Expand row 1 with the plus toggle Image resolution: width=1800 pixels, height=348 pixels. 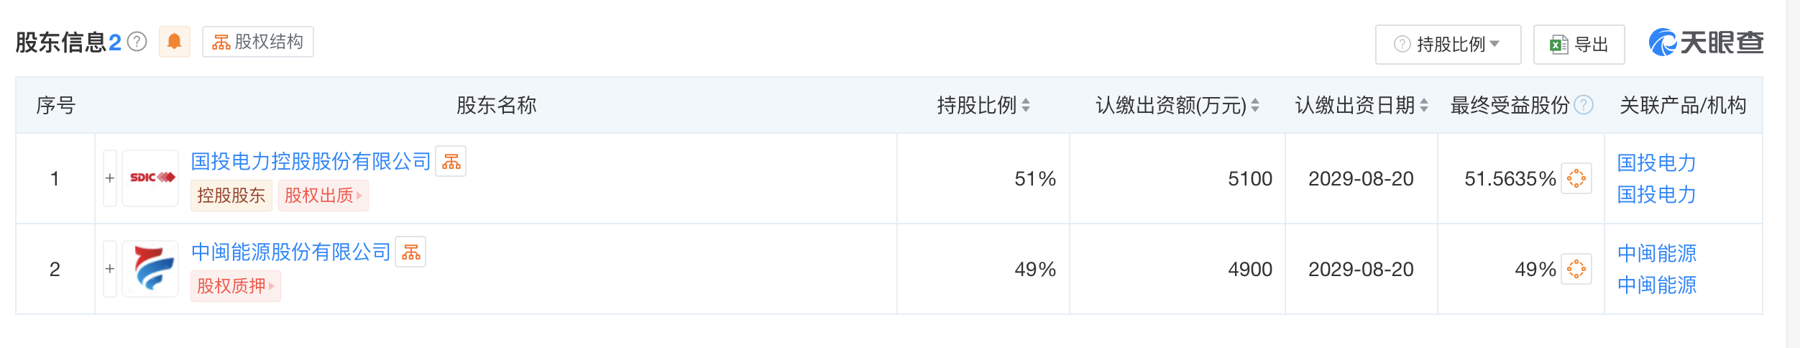(x=110, y=178)
